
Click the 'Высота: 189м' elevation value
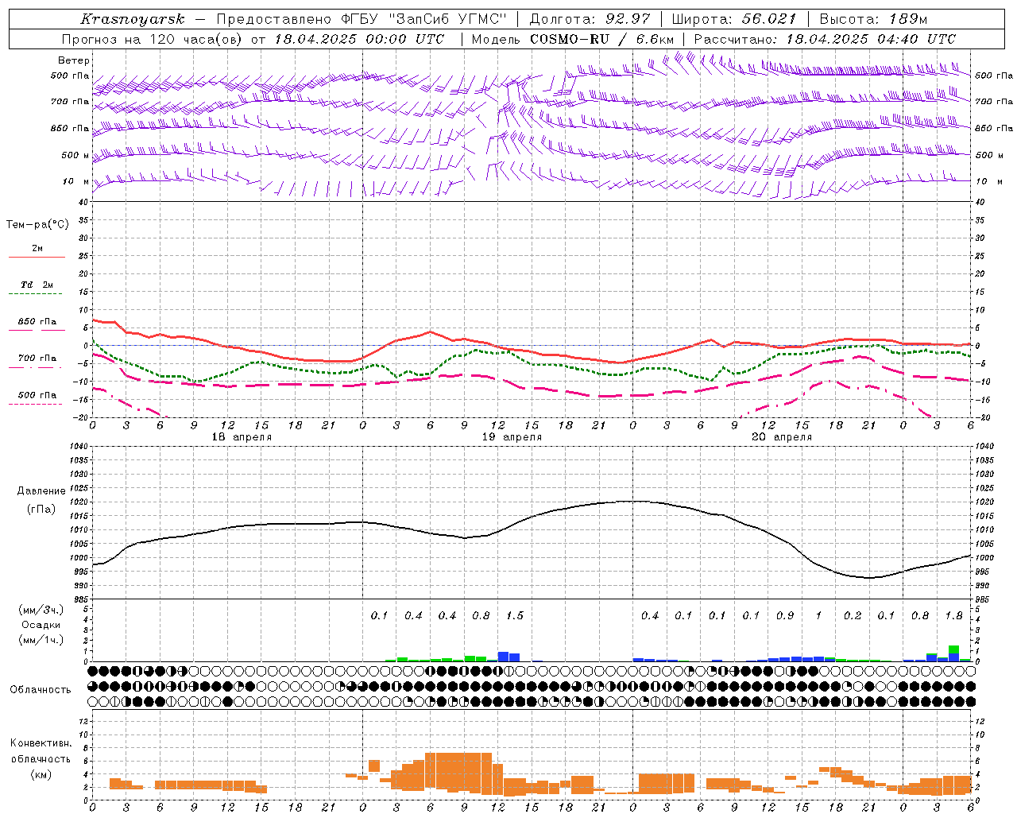point(873,19)
